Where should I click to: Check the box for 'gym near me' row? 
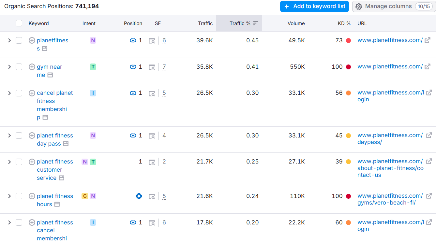pos(19,67)
